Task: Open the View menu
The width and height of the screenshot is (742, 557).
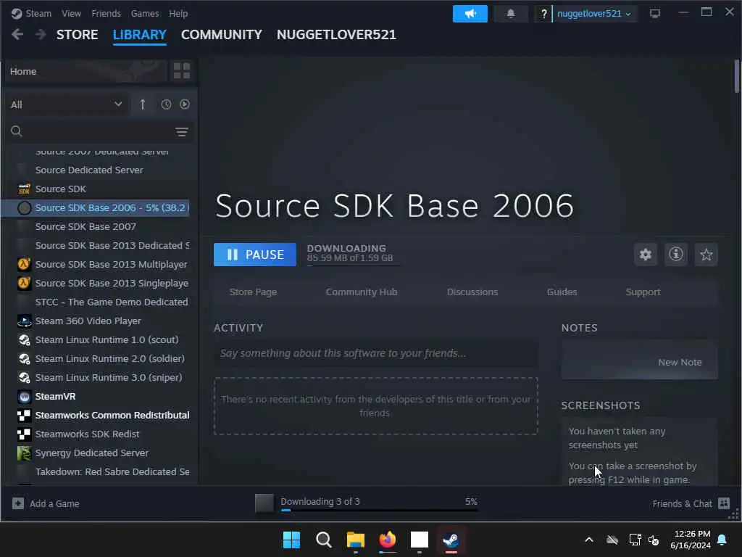Action: pos(71,13)
